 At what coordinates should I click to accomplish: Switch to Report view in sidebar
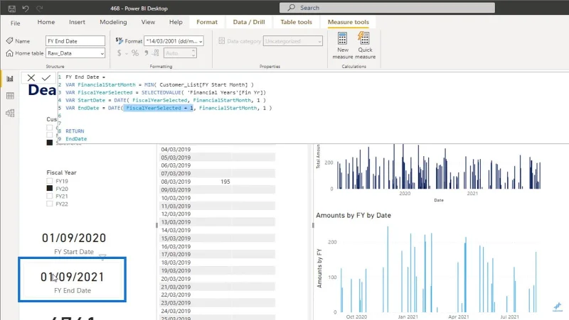pyautogui.click(x=10, y=79)
